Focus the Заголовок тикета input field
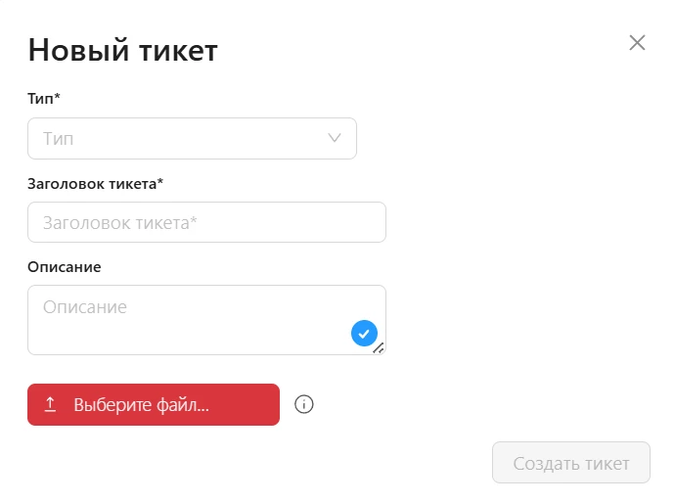The width and height of the screenshot is (675, 503). [x=206, y=222]
